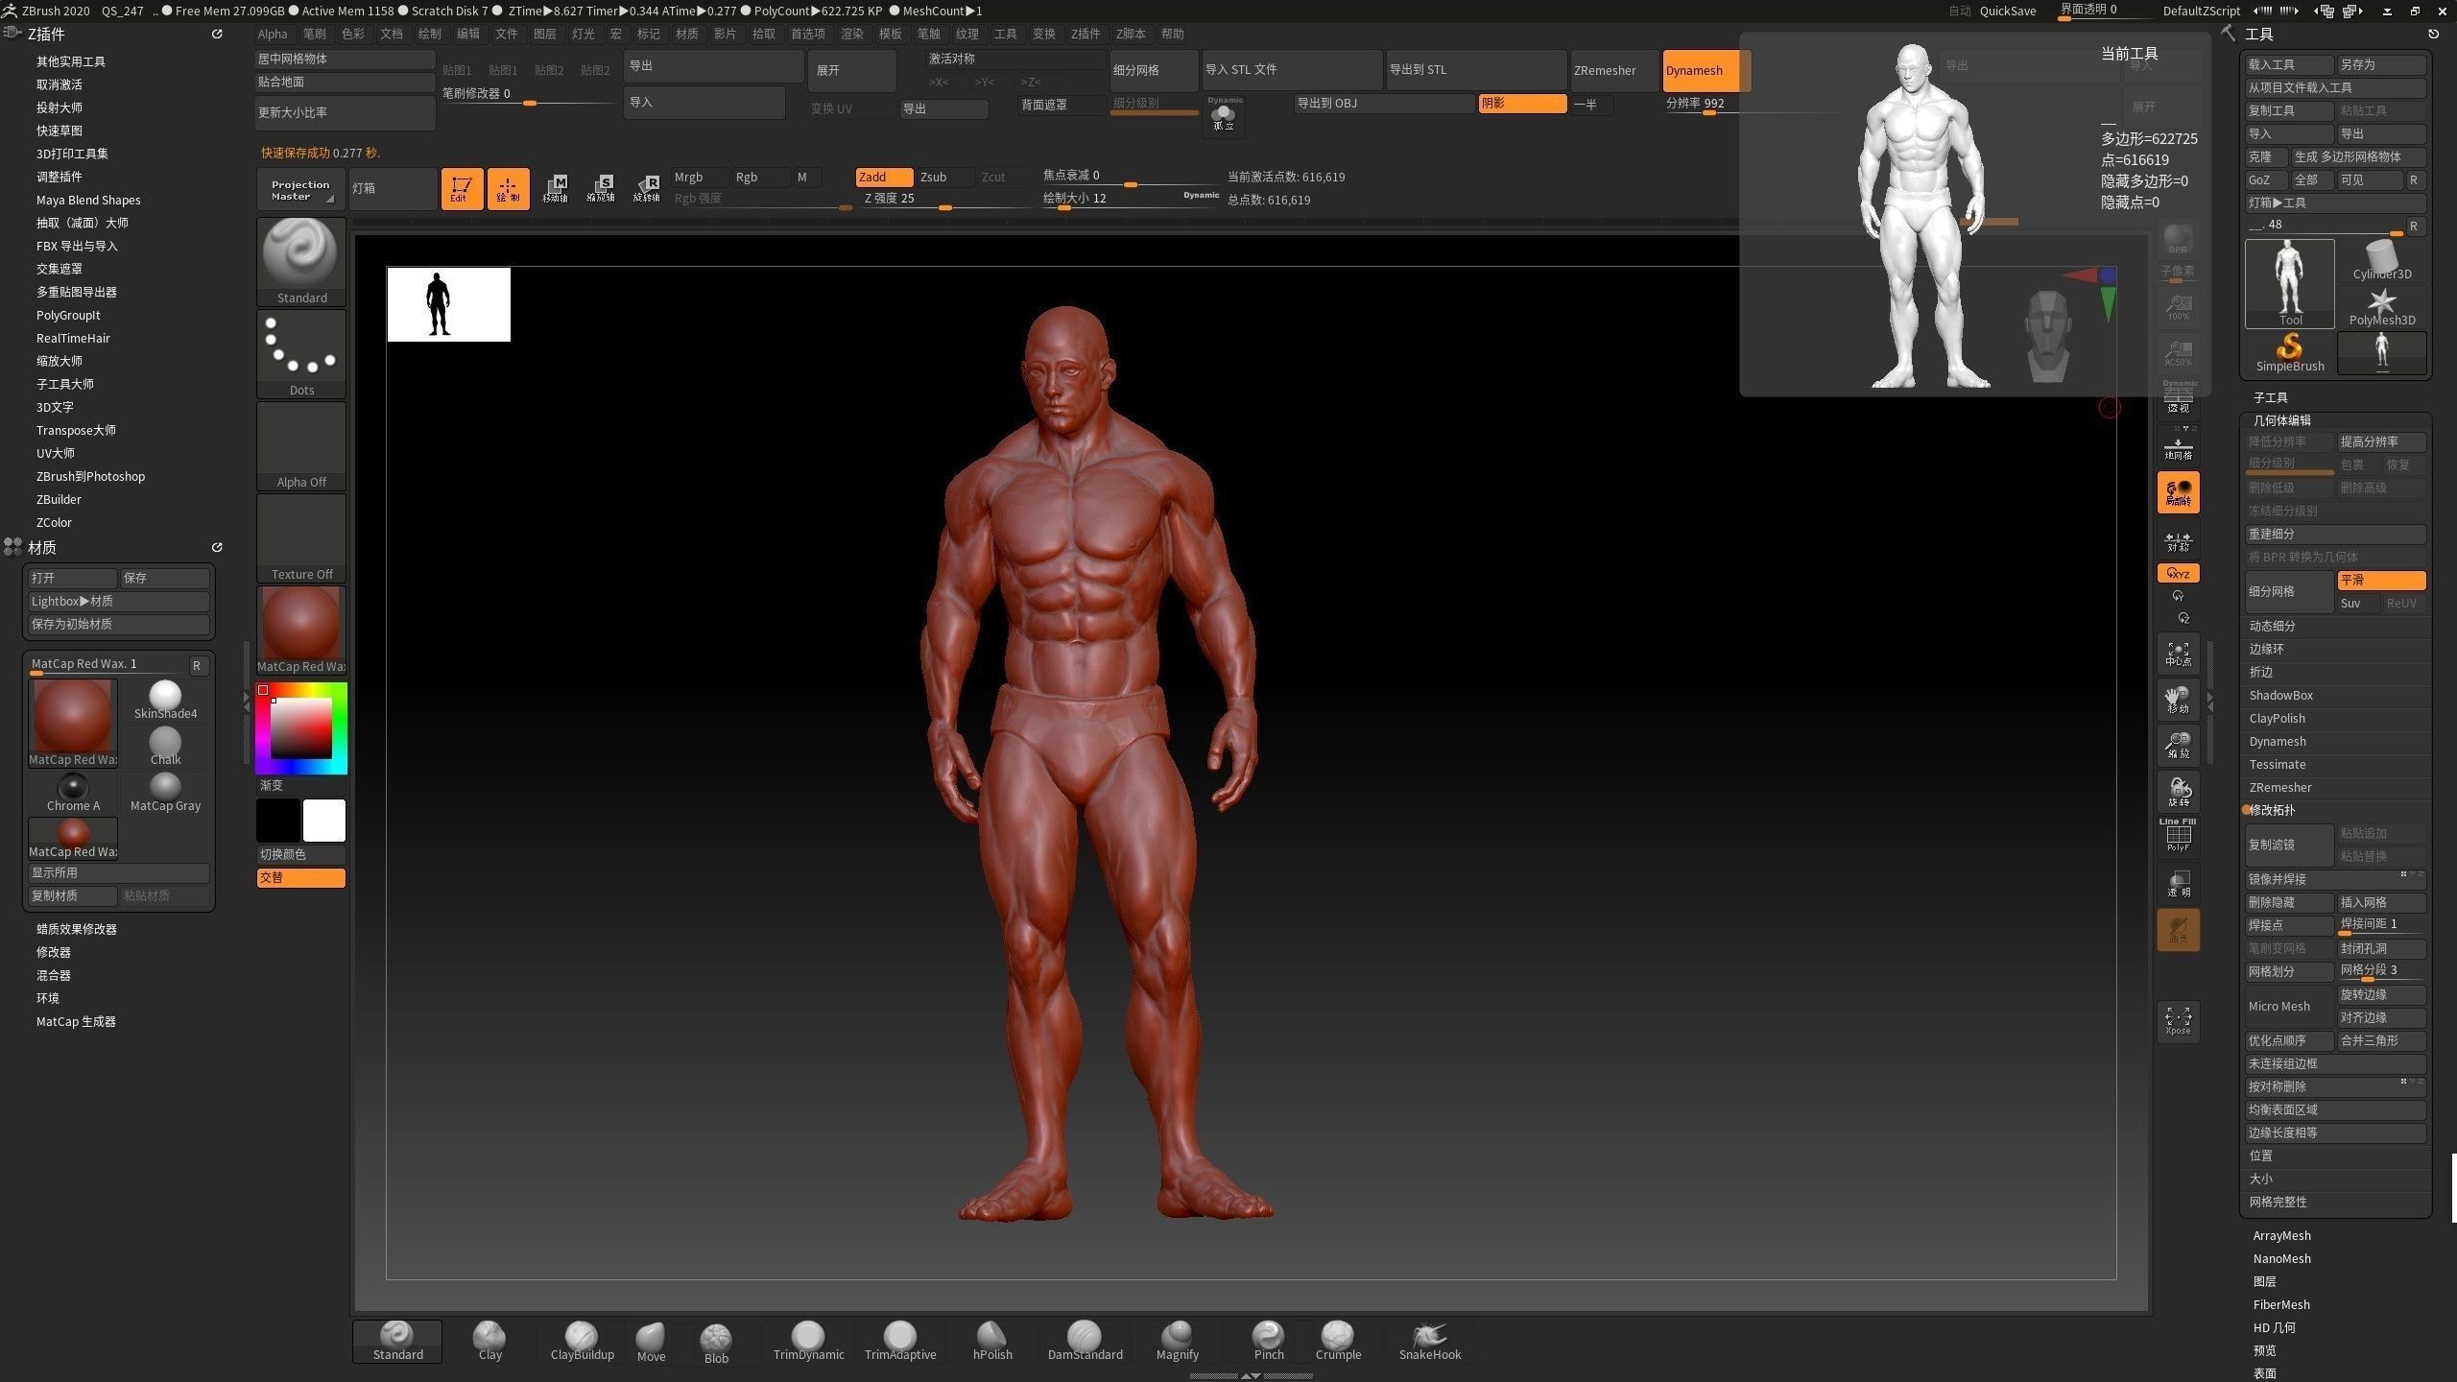Image resolution: width=2457 pixels, height=1382 pixels.
Task: Toggle the Perspective view icon
Action: point(2179,398)
